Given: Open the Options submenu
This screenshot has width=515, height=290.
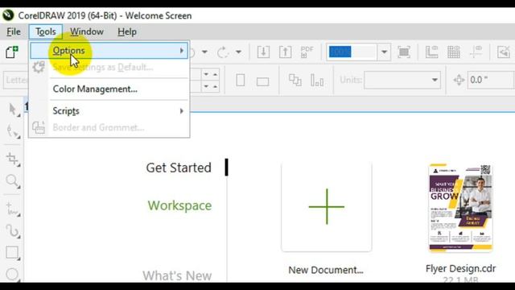Looking at the screenshot, I should [109, 51].
